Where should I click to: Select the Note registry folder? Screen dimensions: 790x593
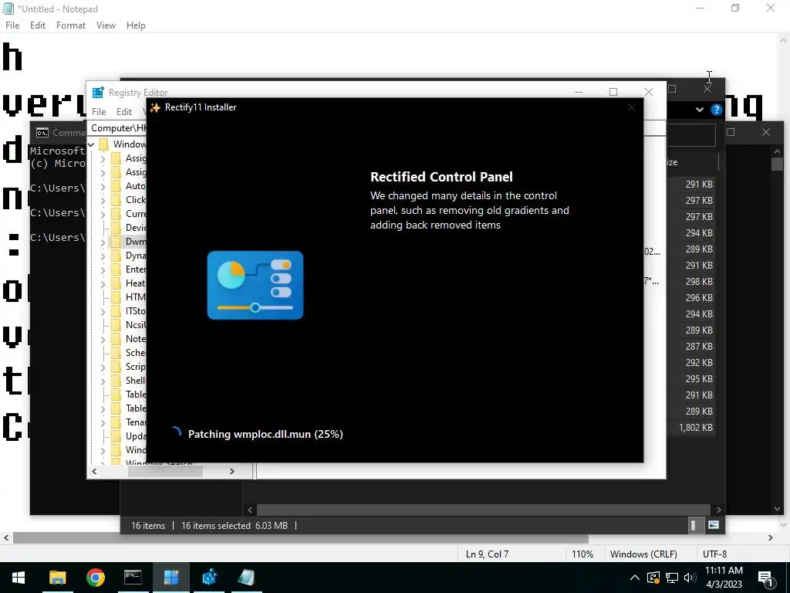click(x=129, y=339)
